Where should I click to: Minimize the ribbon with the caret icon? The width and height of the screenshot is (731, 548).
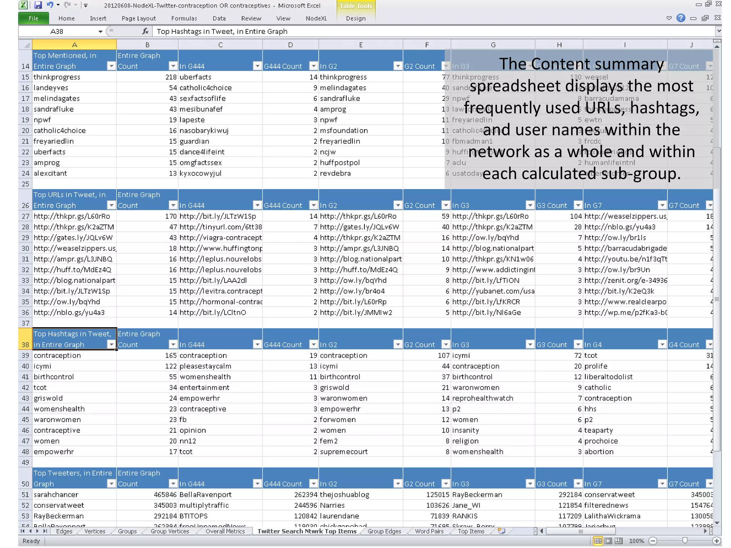point(669,18)
